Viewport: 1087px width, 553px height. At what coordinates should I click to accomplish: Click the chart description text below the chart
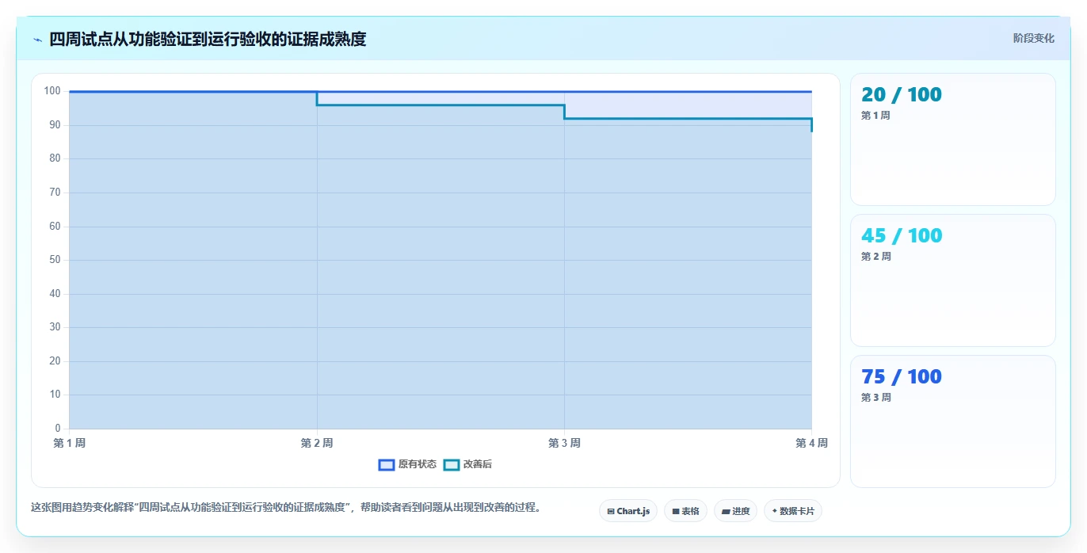[x=286, y=508]
